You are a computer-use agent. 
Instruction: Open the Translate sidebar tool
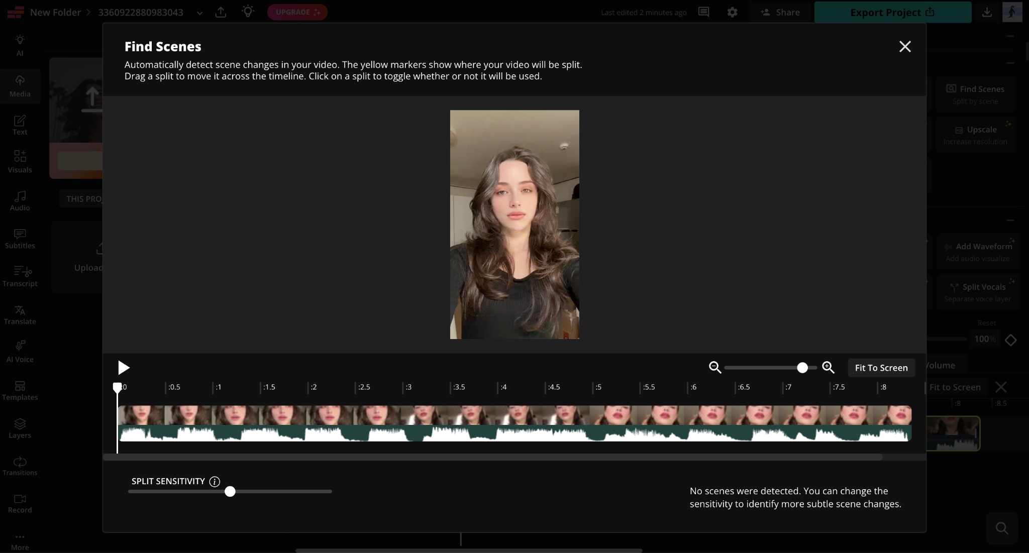click(20, 315)
